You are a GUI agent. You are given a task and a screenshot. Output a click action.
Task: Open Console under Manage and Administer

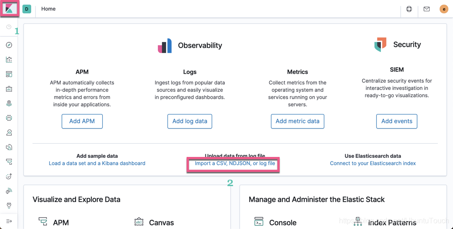pyautogui.click(x=283, y=223)
